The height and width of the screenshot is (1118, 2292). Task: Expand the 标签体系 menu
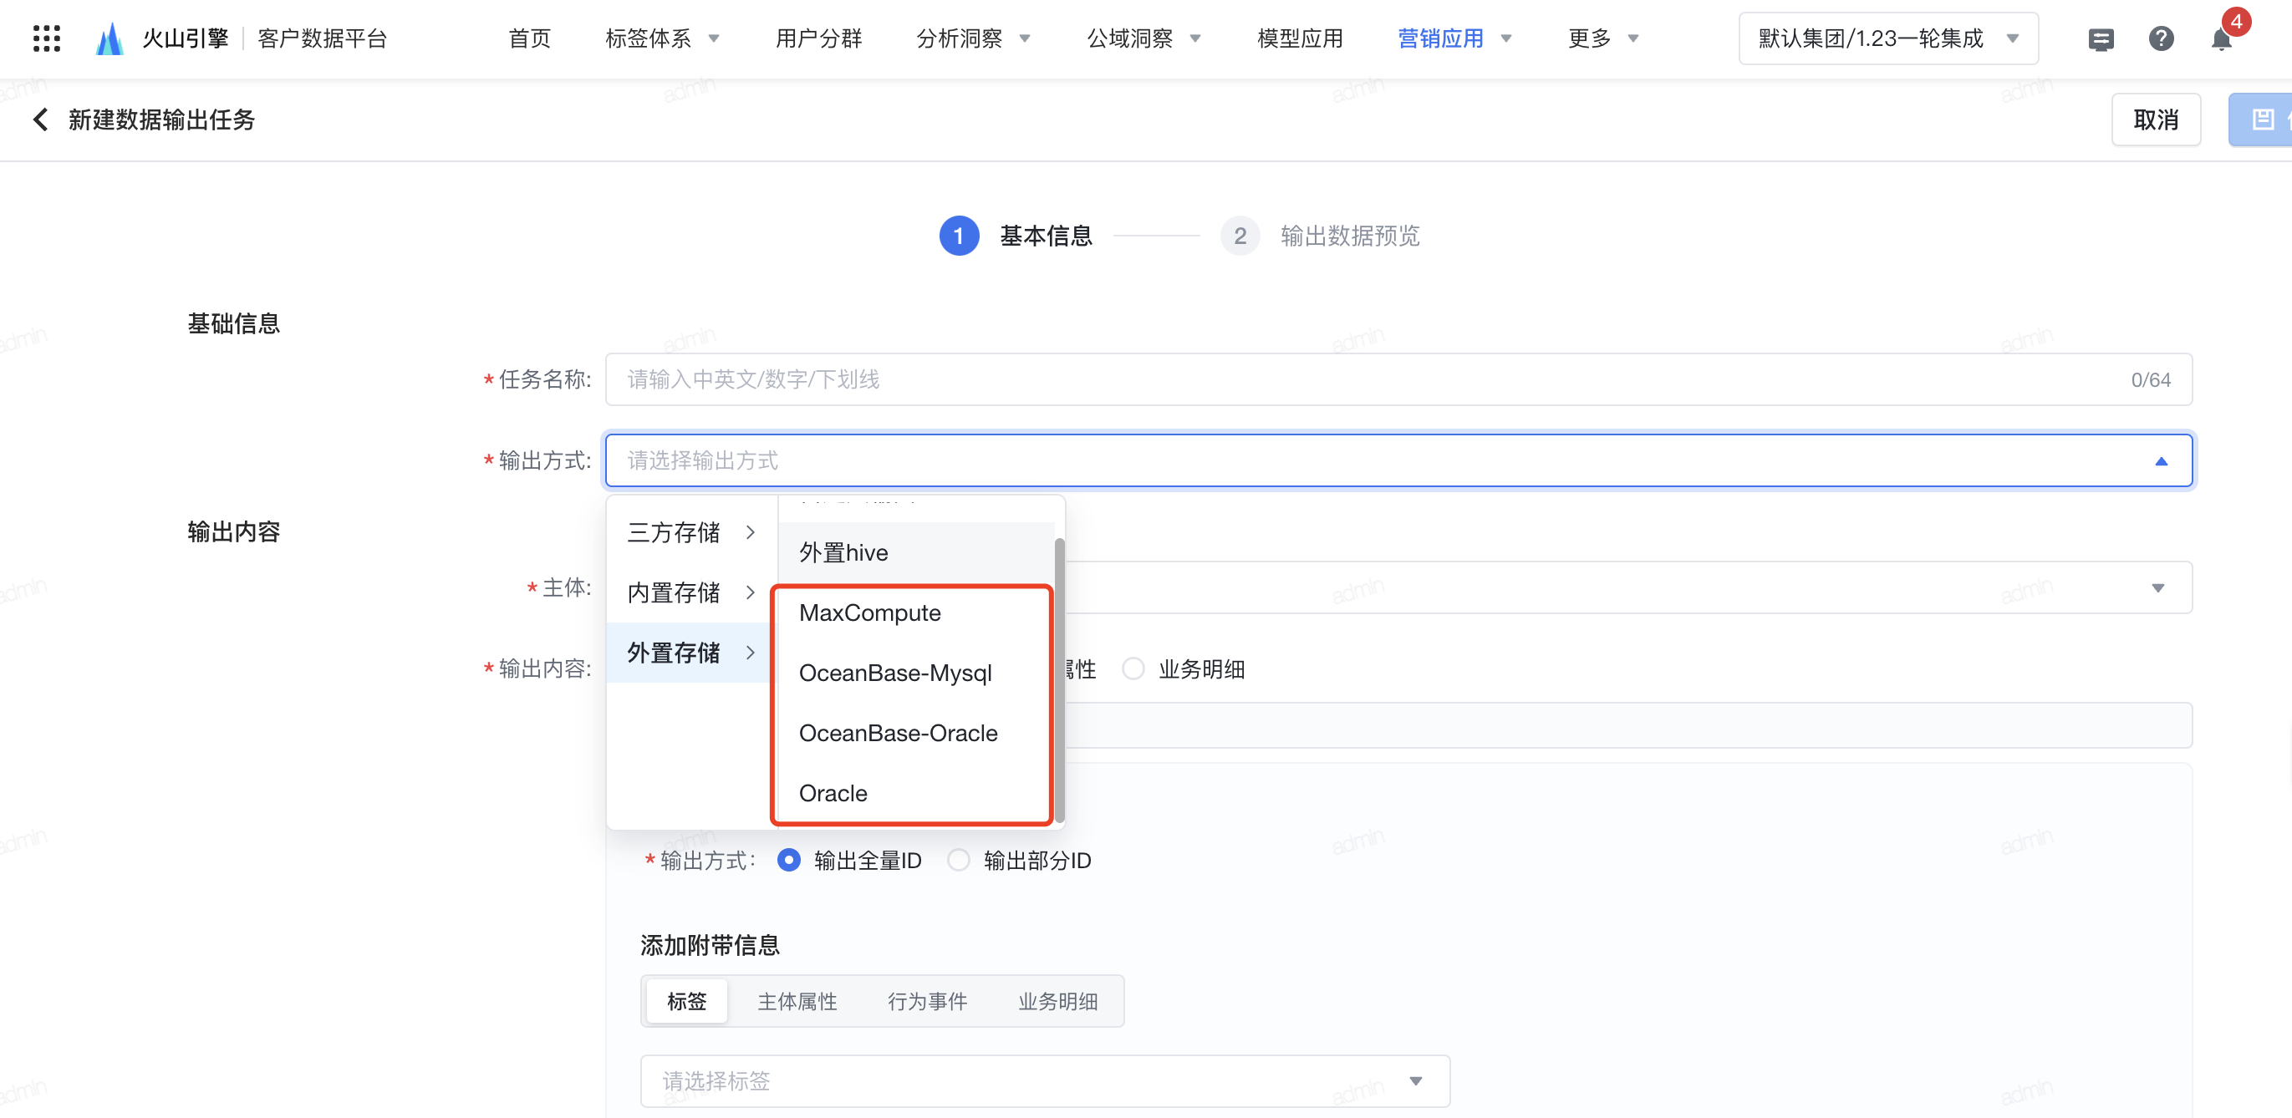point(661,38)
